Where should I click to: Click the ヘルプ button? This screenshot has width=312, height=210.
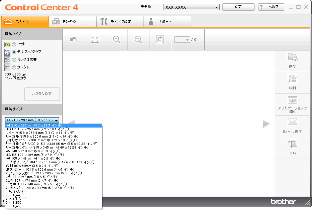coord(271,7)
